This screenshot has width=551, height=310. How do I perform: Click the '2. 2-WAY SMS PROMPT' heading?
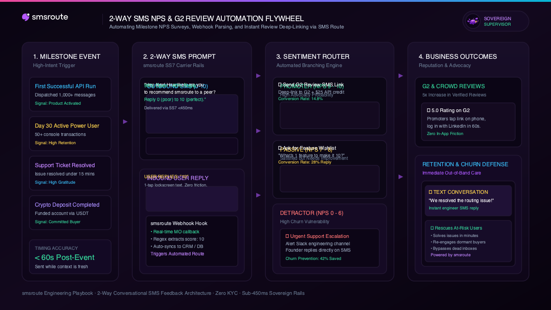[180, 56]
